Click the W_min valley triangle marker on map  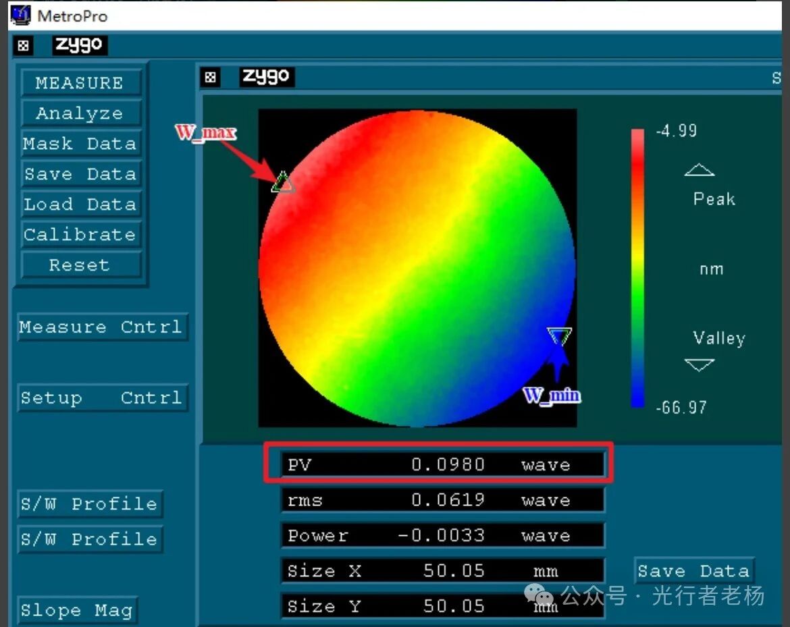coord(559,335)
